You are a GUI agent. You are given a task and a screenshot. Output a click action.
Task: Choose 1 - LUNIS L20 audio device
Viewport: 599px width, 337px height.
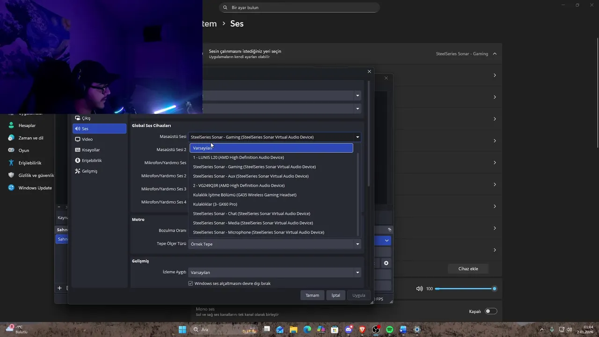(x=271, y=157)
